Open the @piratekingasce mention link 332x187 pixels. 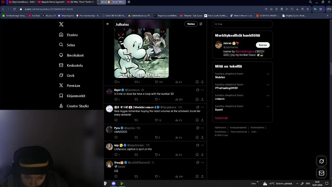[x=245, y=51]
